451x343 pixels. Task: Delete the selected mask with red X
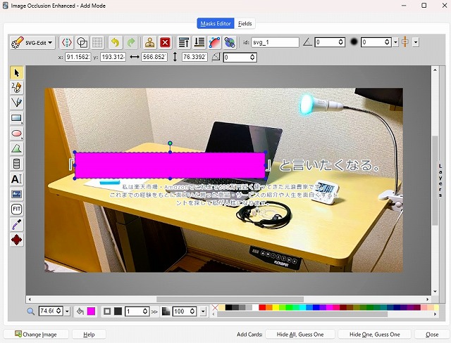coord(166,42)
